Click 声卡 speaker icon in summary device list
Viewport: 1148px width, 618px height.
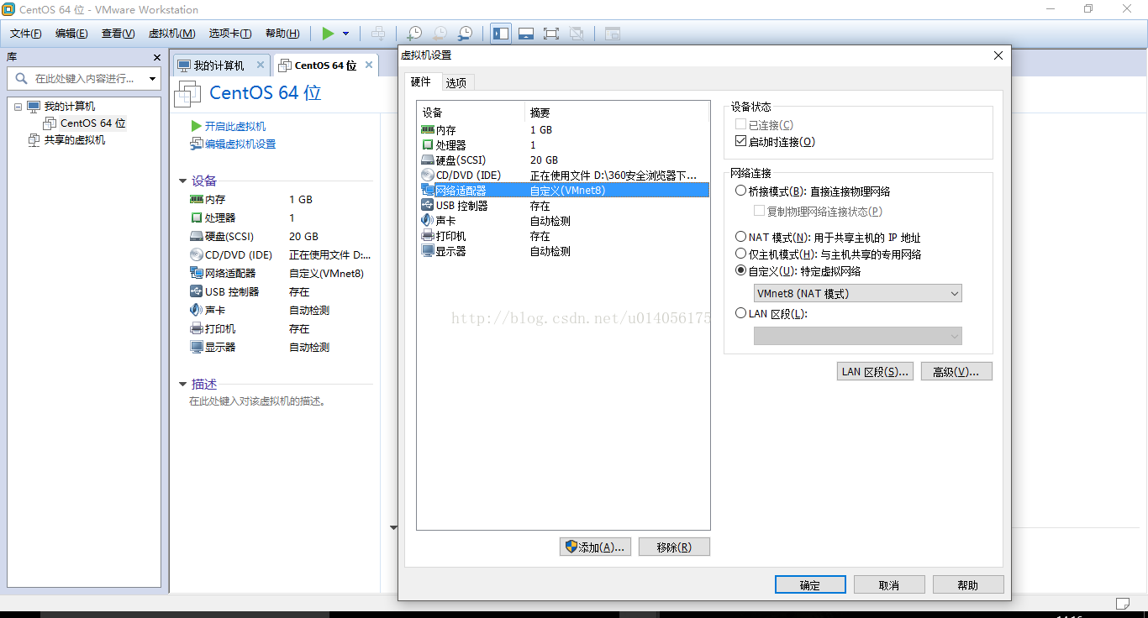pos(197,310)
